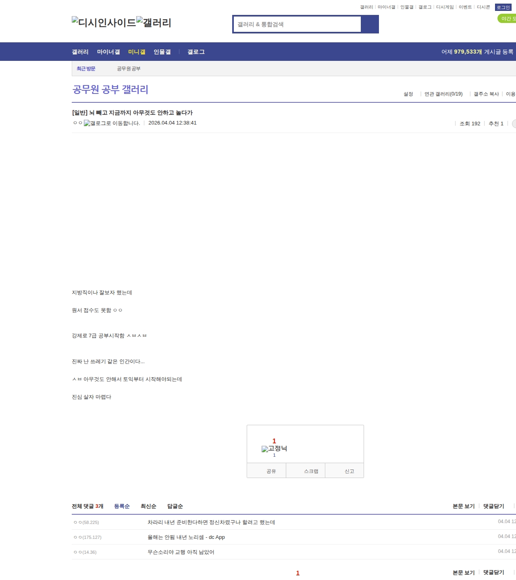Click the commenter ㅇㅇ(14.36)
Viewport: 516px width, 580px height.
pos(85,552)
